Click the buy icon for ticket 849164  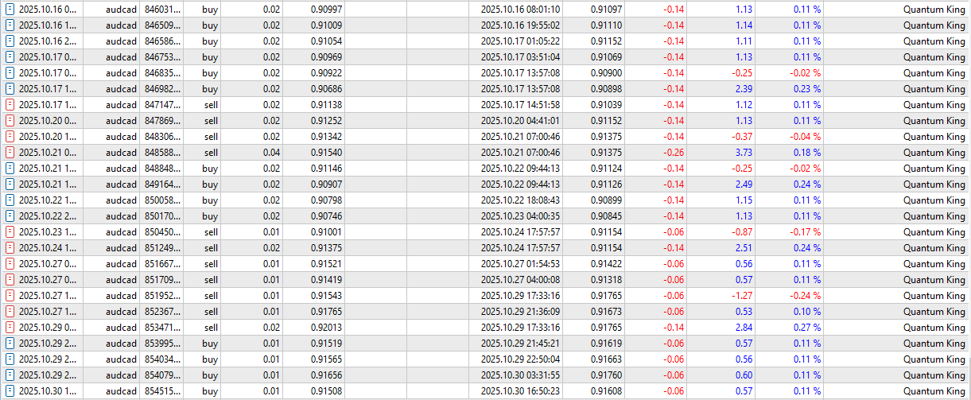(10, 184)
